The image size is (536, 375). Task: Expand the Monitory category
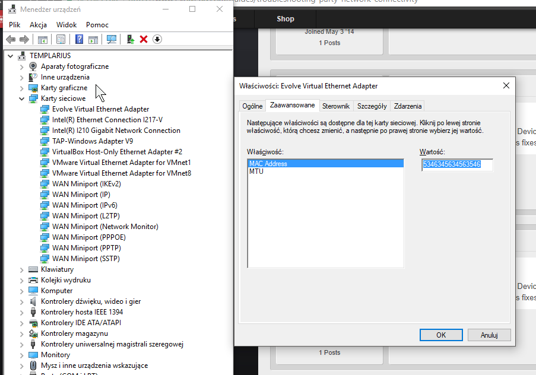22,355
